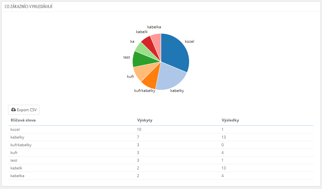Click the Export CSV button
This screenshot has width=322, height=189.
click(24, 110)
